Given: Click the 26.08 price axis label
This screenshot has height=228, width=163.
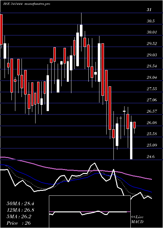Looking at the screenshot, I should 152,123.
